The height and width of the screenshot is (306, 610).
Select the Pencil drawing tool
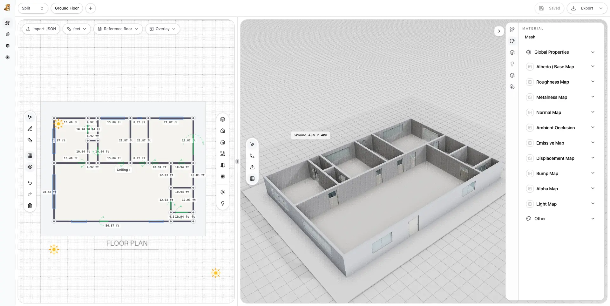30,129
